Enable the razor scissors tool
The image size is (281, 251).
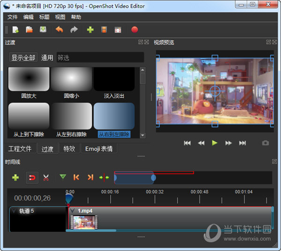(x=46, y=178)
